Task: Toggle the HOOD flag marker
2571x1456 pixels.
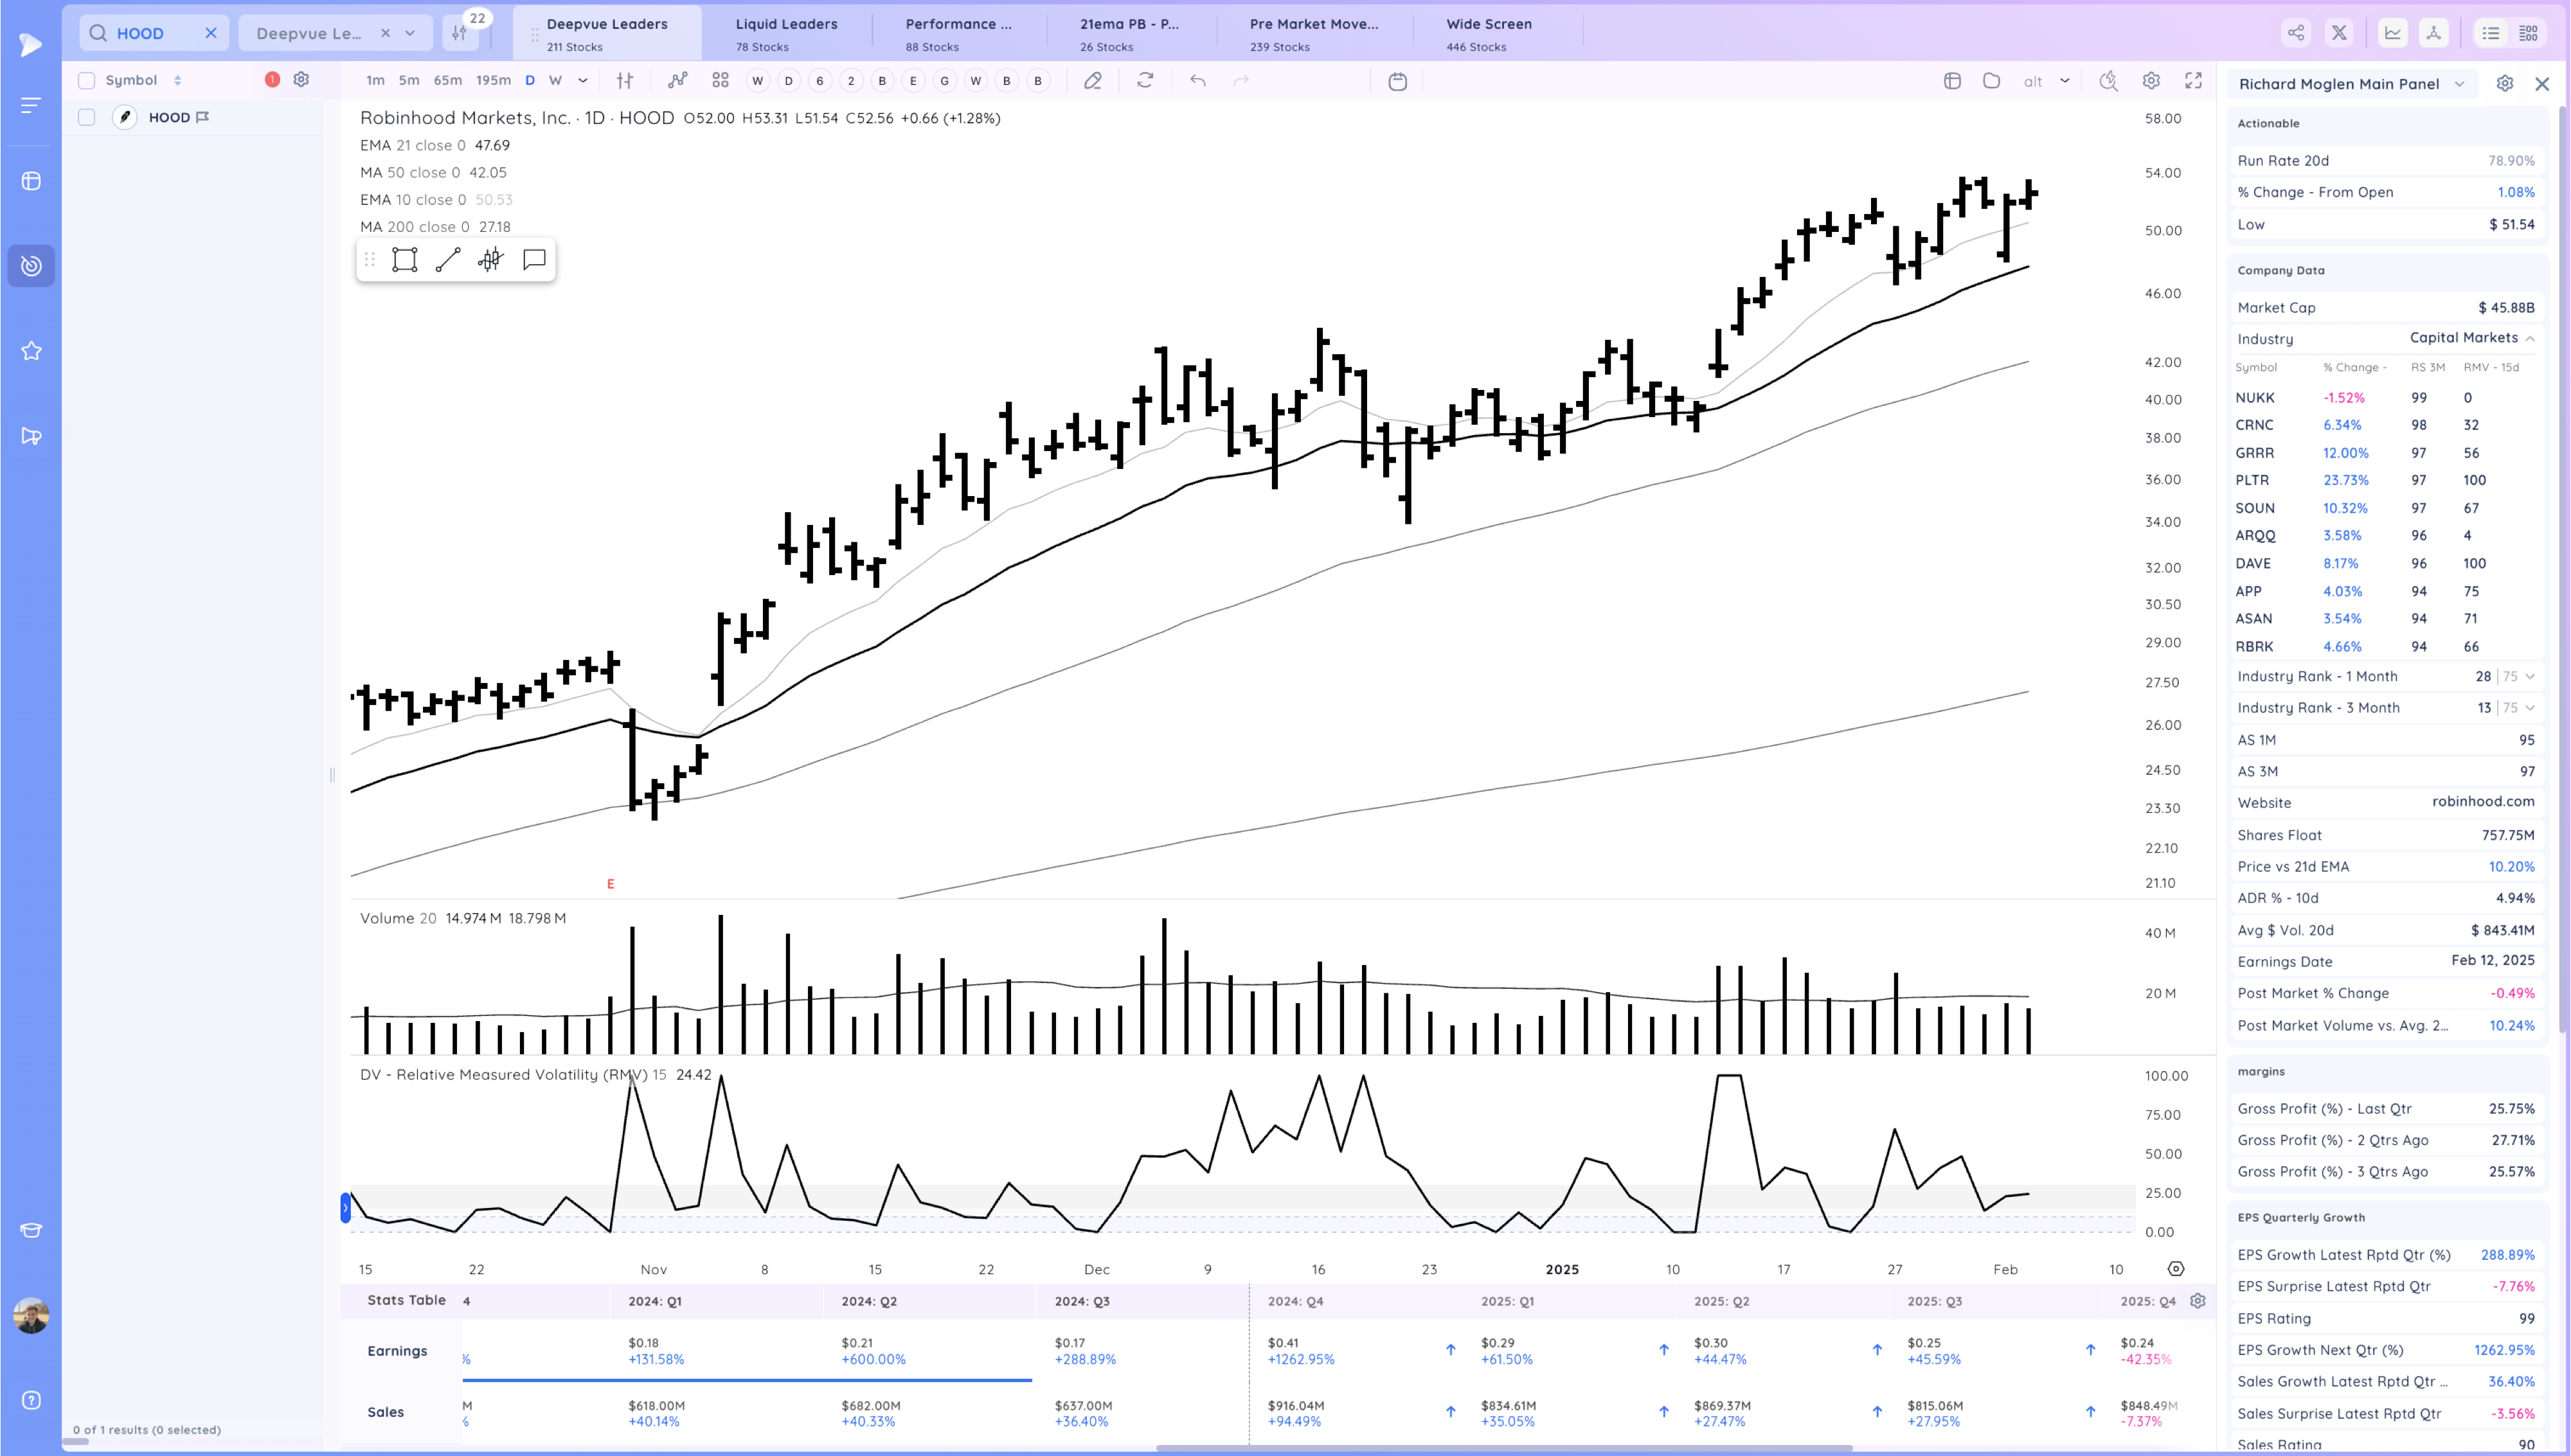Action: click(x=203, y=118)
